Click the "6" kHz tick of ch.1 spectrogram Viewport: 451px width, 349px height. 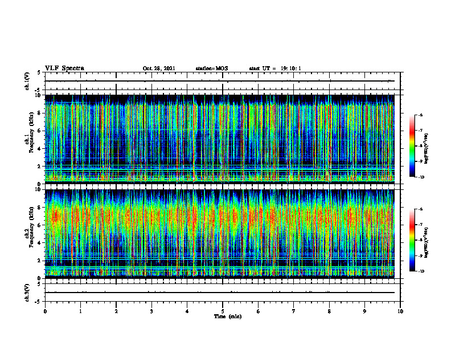click(x=39, y=131)
